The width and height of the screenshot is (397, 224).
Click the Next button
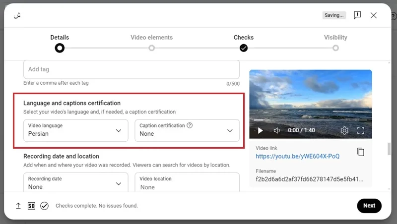[369, 206]
